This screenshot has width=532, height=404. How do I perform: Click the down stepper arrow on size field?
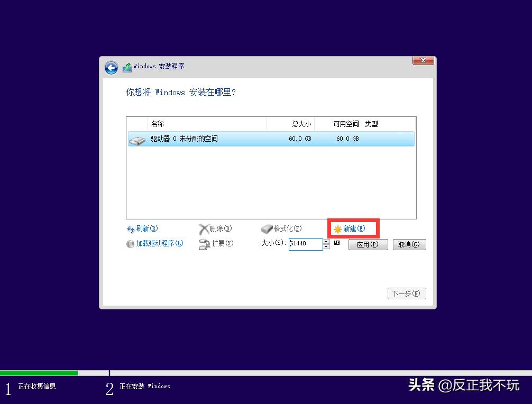326,246
